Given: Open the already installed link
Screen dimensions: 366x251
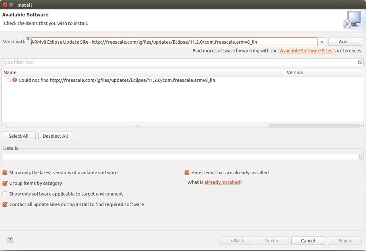Looking at the screenshot, I should point(222,182).
